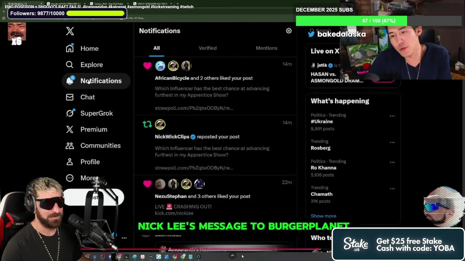Image resolution: width=465 pixels, height=261 pixels.
Task: Open Explore in the sidebar
Action: point(92,65)
